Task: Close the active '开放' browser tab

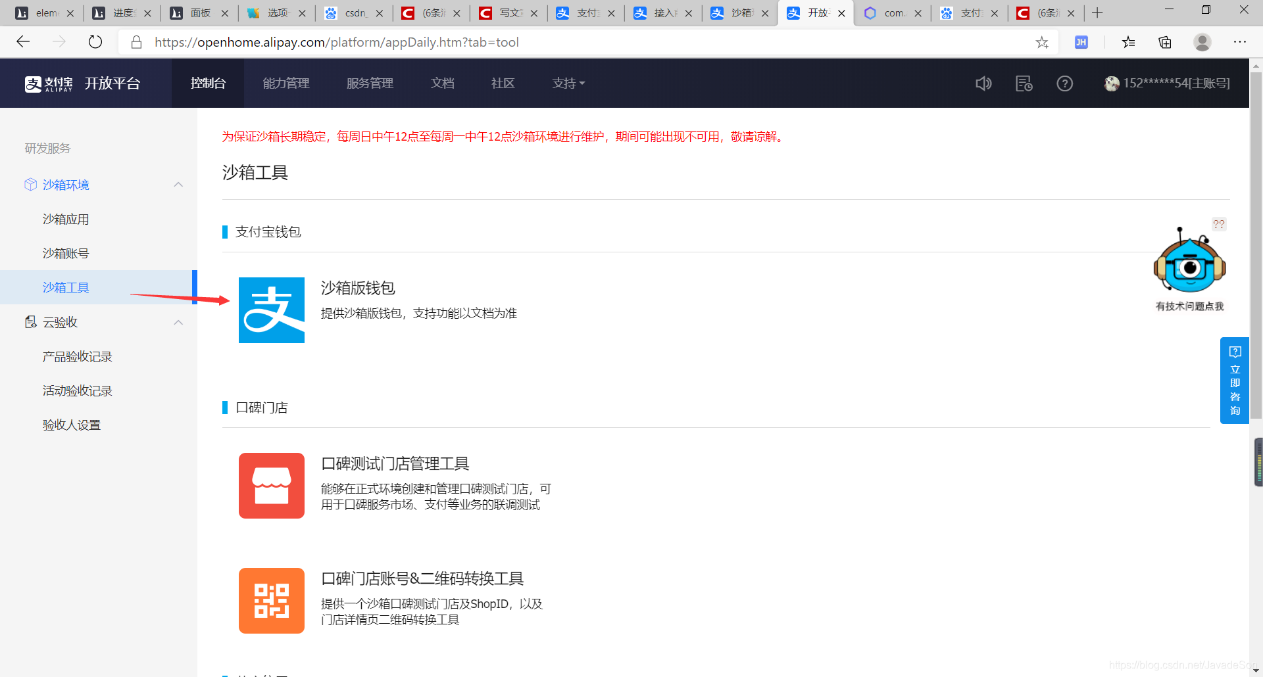Action: click(841, 13)
